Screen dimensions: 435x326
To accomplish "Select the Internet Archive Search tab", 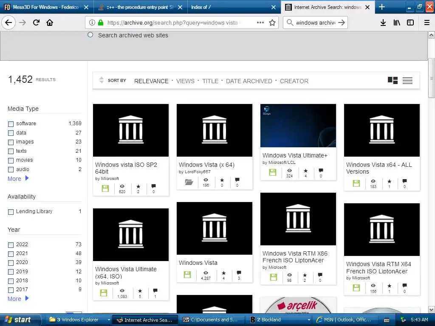I will point(328,7).
